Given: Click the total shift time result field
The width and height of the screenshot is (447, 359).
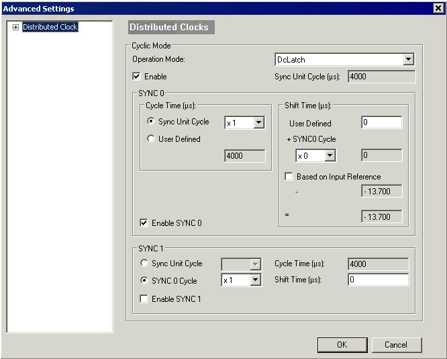Looking at the screenshot, I should pyautogui.click(x=382, y=216).
